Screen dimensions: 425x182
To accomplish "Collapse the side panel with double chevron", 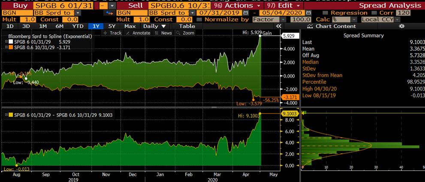I will (x=278, y=26).
